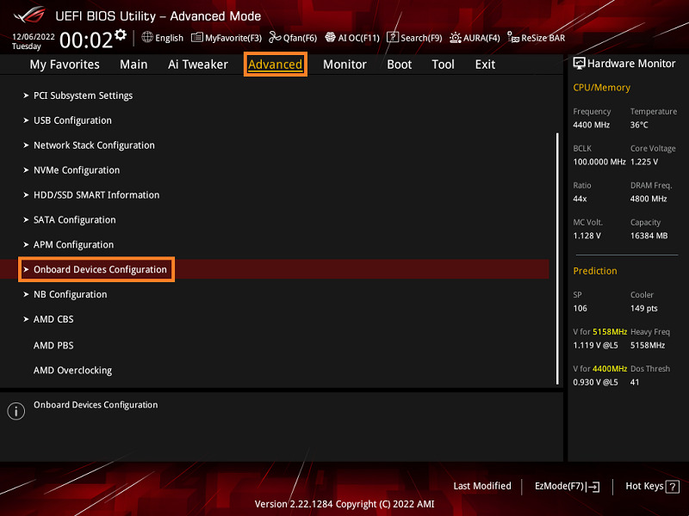Click the CPU/Memory section heading
Screen dimensions: 689x516
(x=601, y=88)
